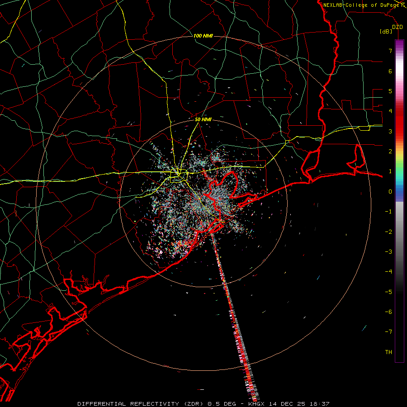Click the TH threshold label on scale
This screenshot has width=407, height=407.
388,352
